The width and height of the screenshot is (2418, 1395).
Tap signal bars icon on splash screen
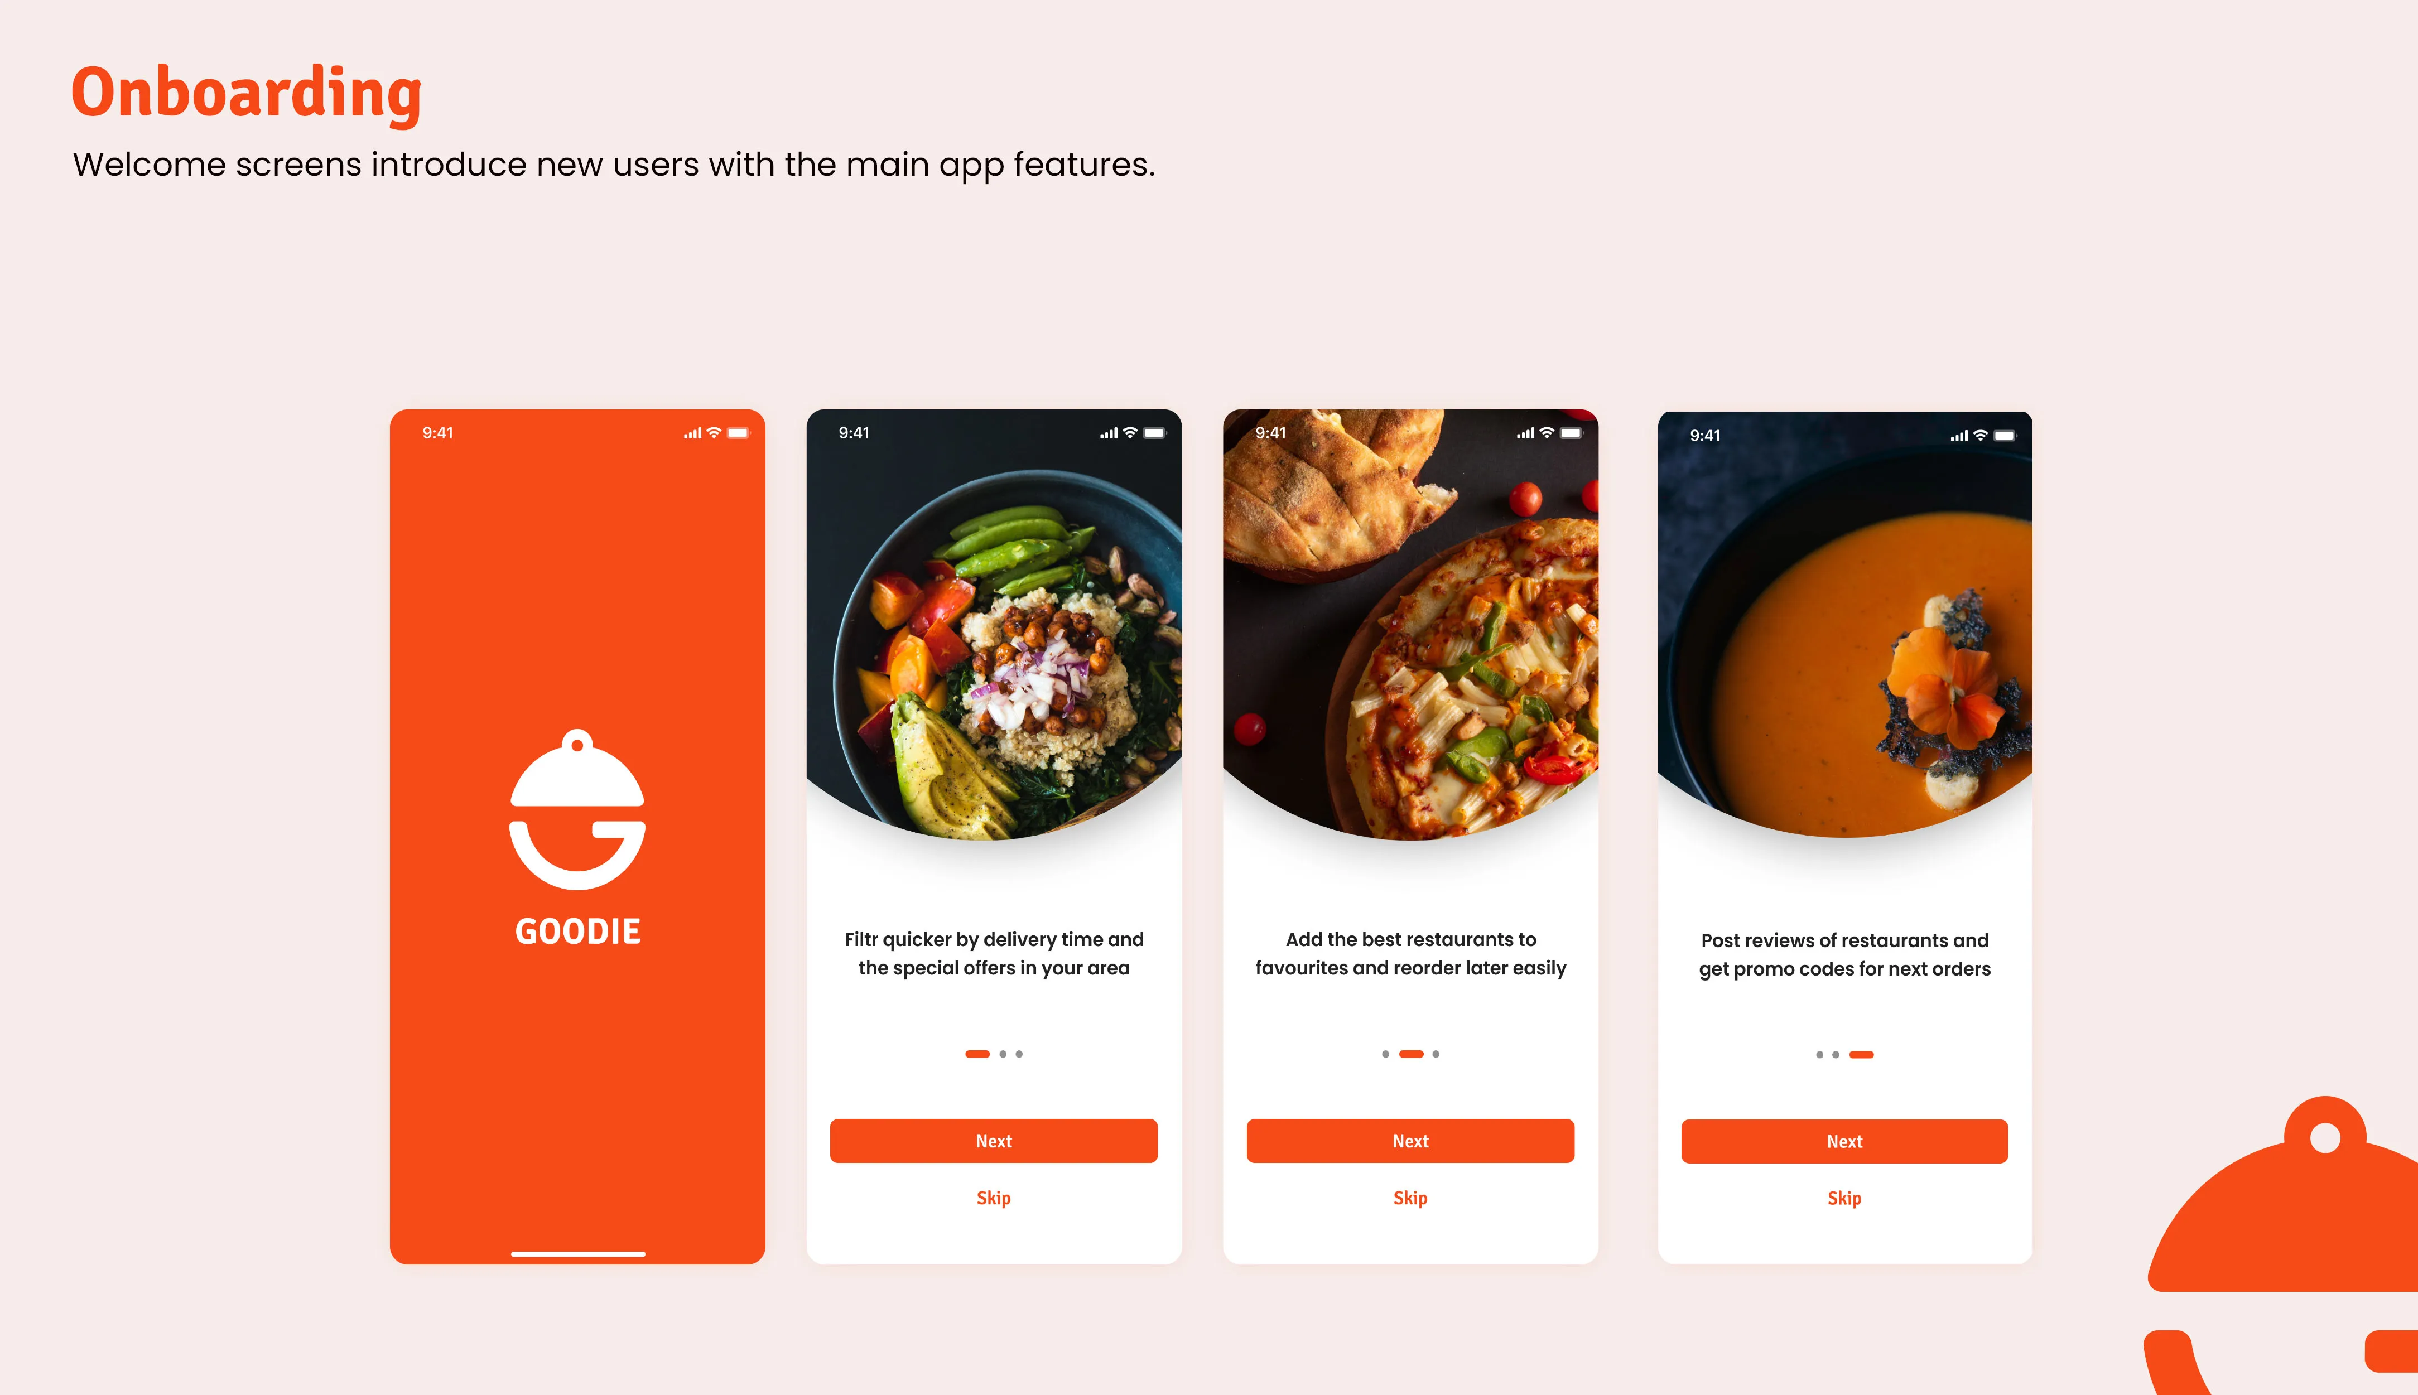pyautogui.click(x=692, y=434)
